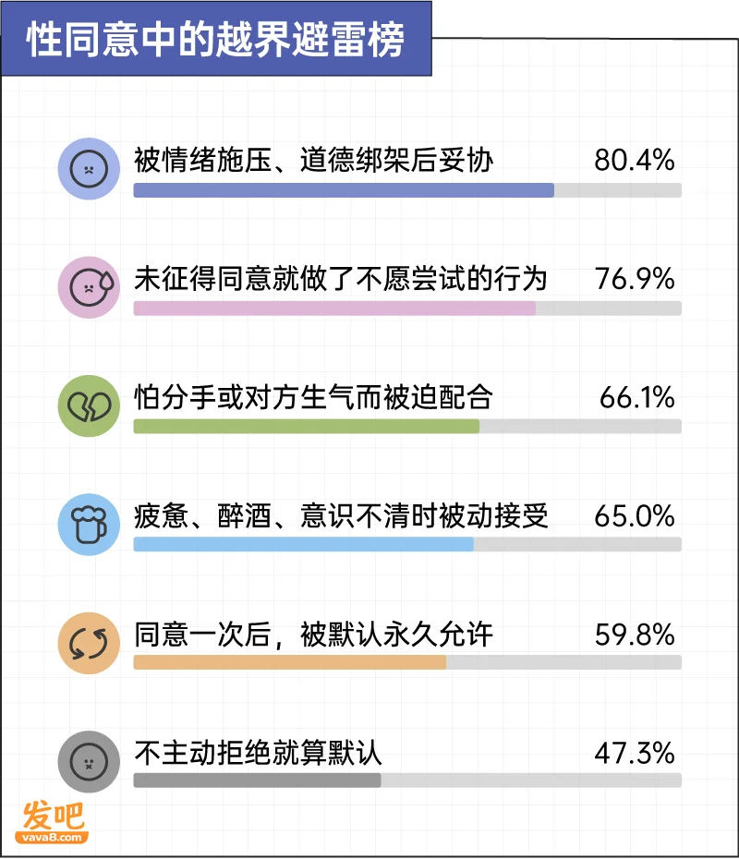This screenshot has height=859, width=739.
Task: Select the green 66.1% progress bar
Action: [x=407, y=426]
